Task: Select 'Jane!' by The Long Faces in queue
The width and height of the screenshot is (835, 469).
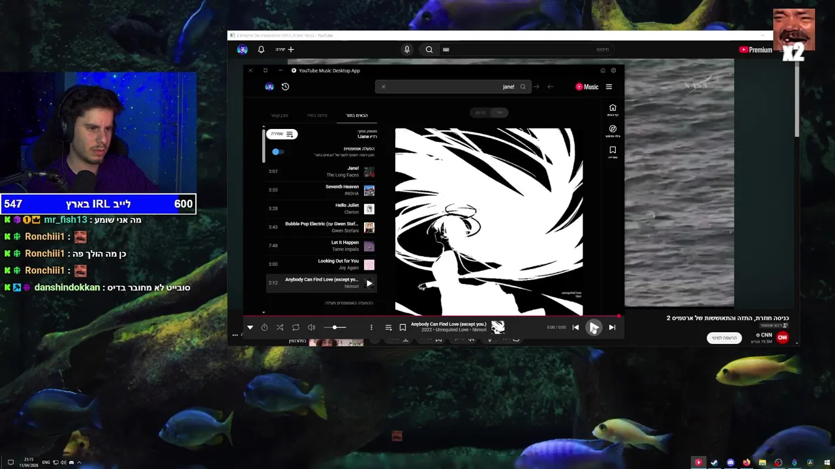Action: coord(320,171)
